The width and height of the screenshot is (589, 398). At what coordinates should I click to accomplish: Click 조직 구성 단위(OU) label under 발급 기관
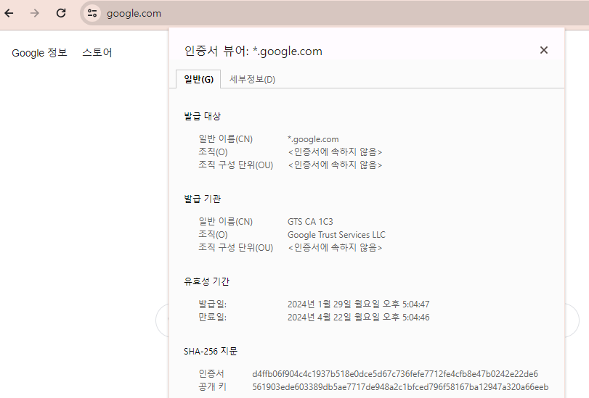tap(236, 248)
